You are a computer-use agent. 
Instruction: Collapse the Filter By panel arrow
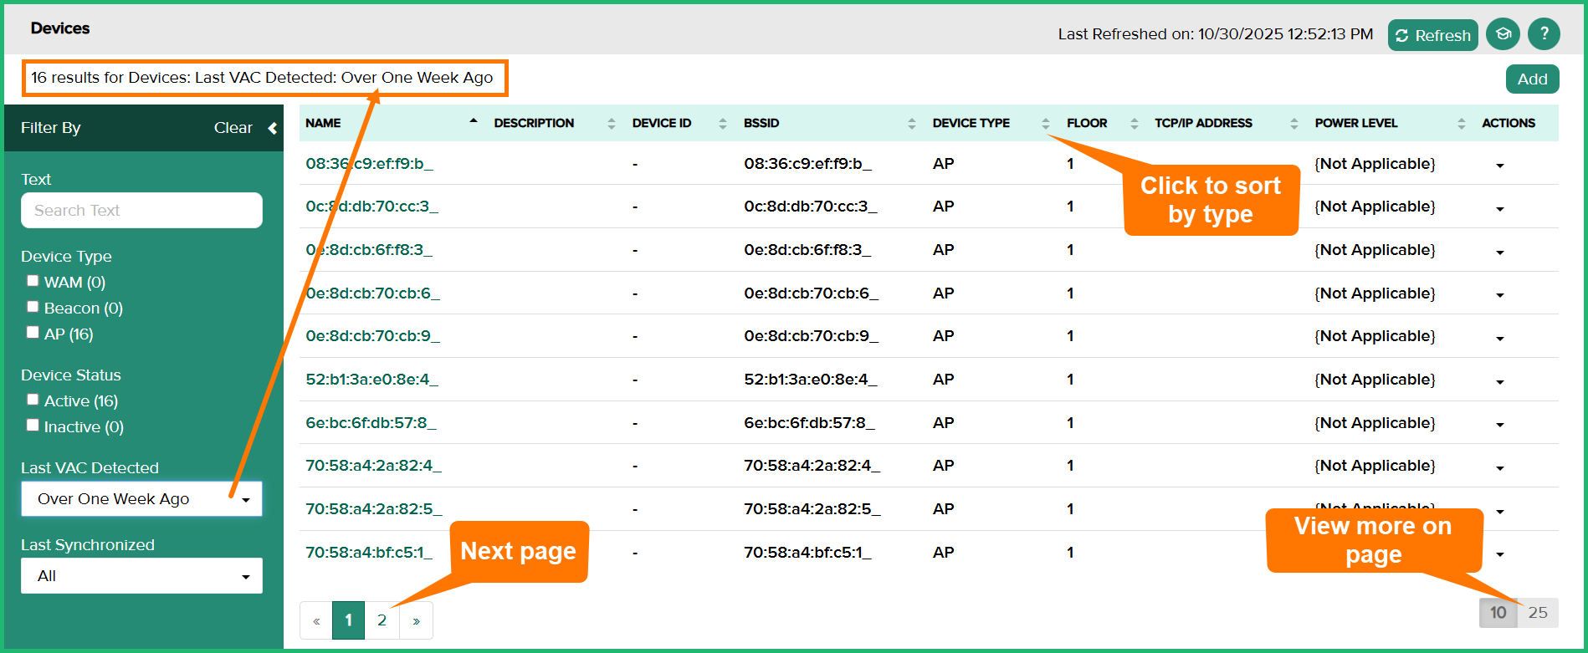tap(272, 128)
